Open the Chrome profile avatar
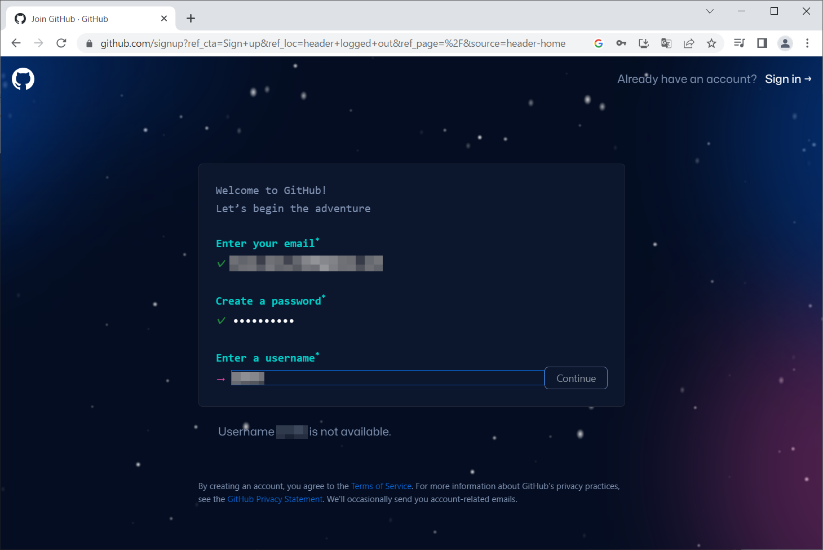 [x=785, y=43]
